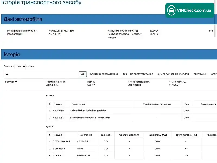Viewport: 217px width, 163px height.
Task: Click work row Sommerräder montieren - Aktionsprei
Action: pyautogui.click(x=132, y=118)
